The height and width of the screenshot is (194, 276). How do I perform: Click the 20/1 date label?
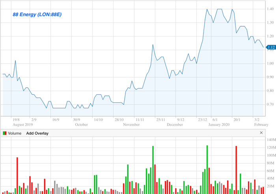click(237, 120)
